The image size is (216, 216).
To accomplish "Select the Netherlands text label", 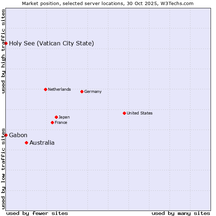I will click(x=59, y=89).
